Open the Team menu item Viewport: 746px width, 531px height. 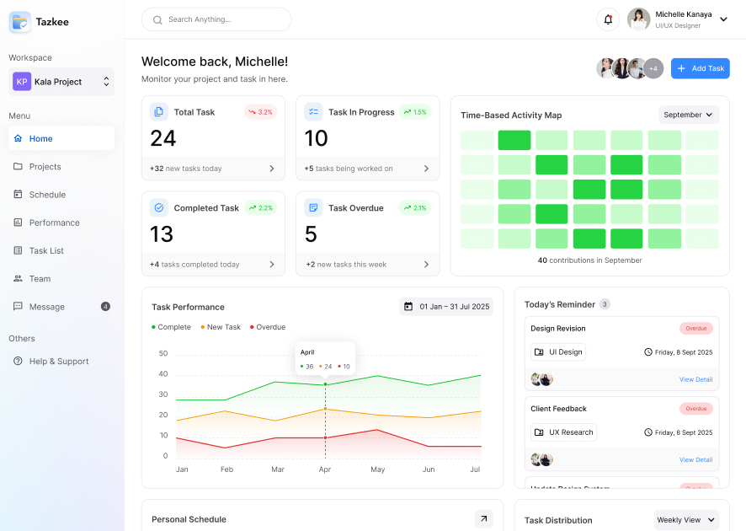tap(61, 279)
